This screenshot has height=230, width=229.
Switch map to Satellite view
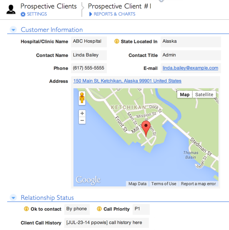(204, 95)
